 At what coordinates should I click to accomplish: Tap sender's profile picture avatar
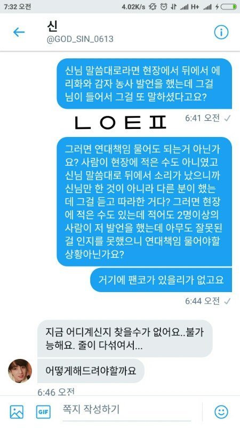click(20, 371)
